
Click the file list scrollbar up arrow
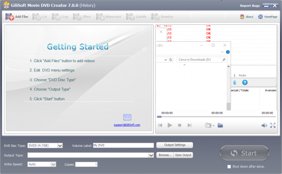(229, 66)
